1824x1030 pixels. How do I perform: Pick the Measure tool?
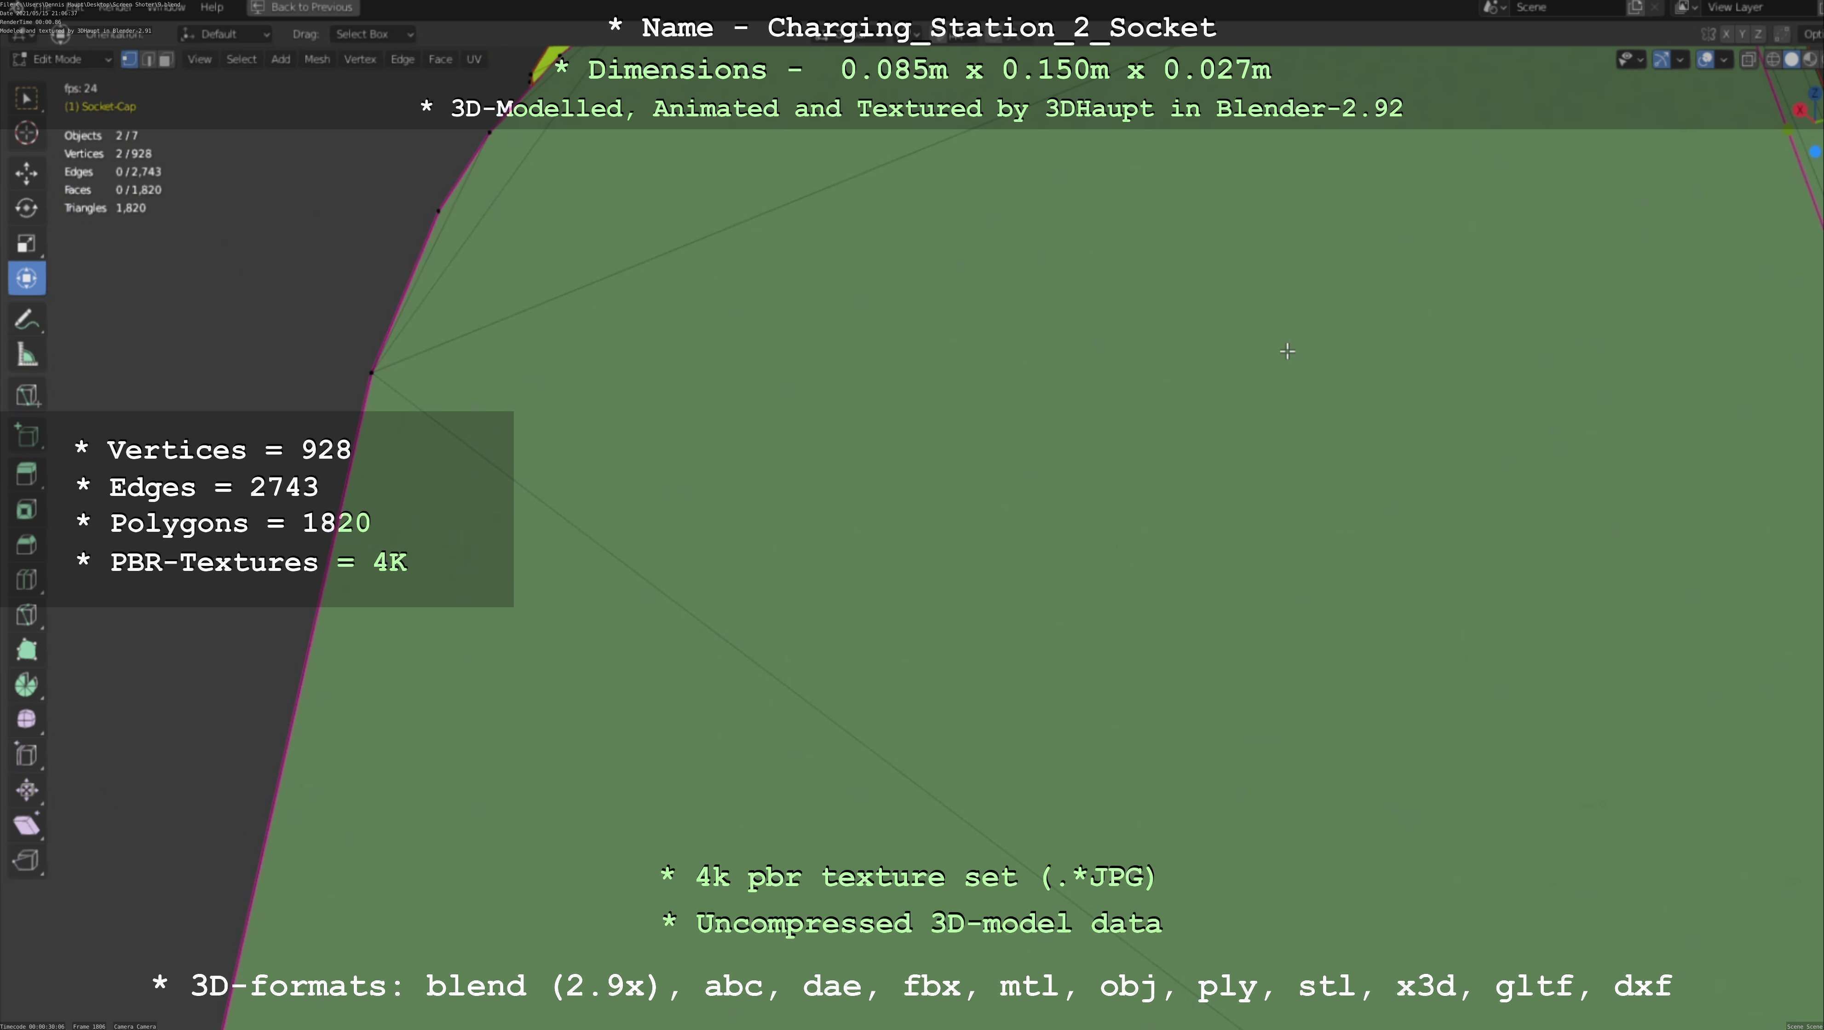coord(26,355)
